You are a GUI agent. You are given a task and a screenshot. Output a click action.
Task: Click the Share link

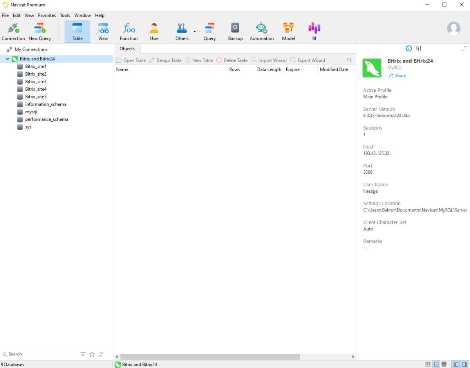397,76
